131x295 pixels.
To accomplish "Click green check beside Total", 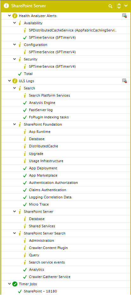I will coord(20,74).
